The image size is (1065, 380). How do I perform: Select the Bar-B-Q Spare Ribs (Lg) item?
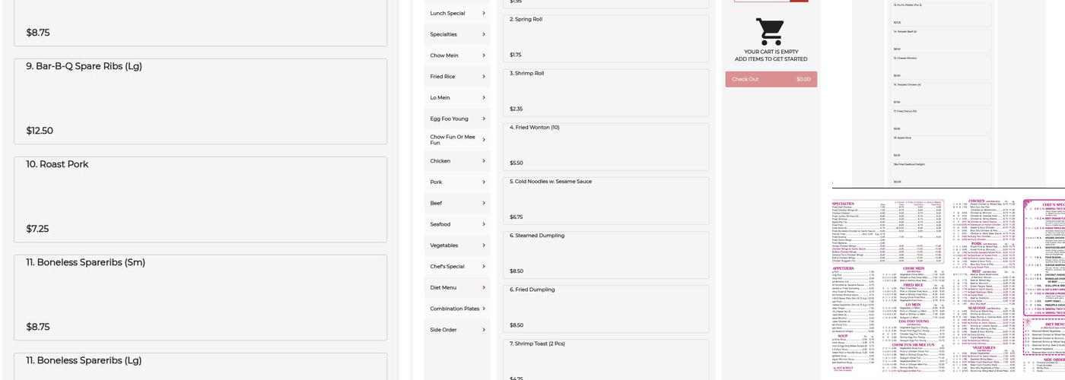200,101
